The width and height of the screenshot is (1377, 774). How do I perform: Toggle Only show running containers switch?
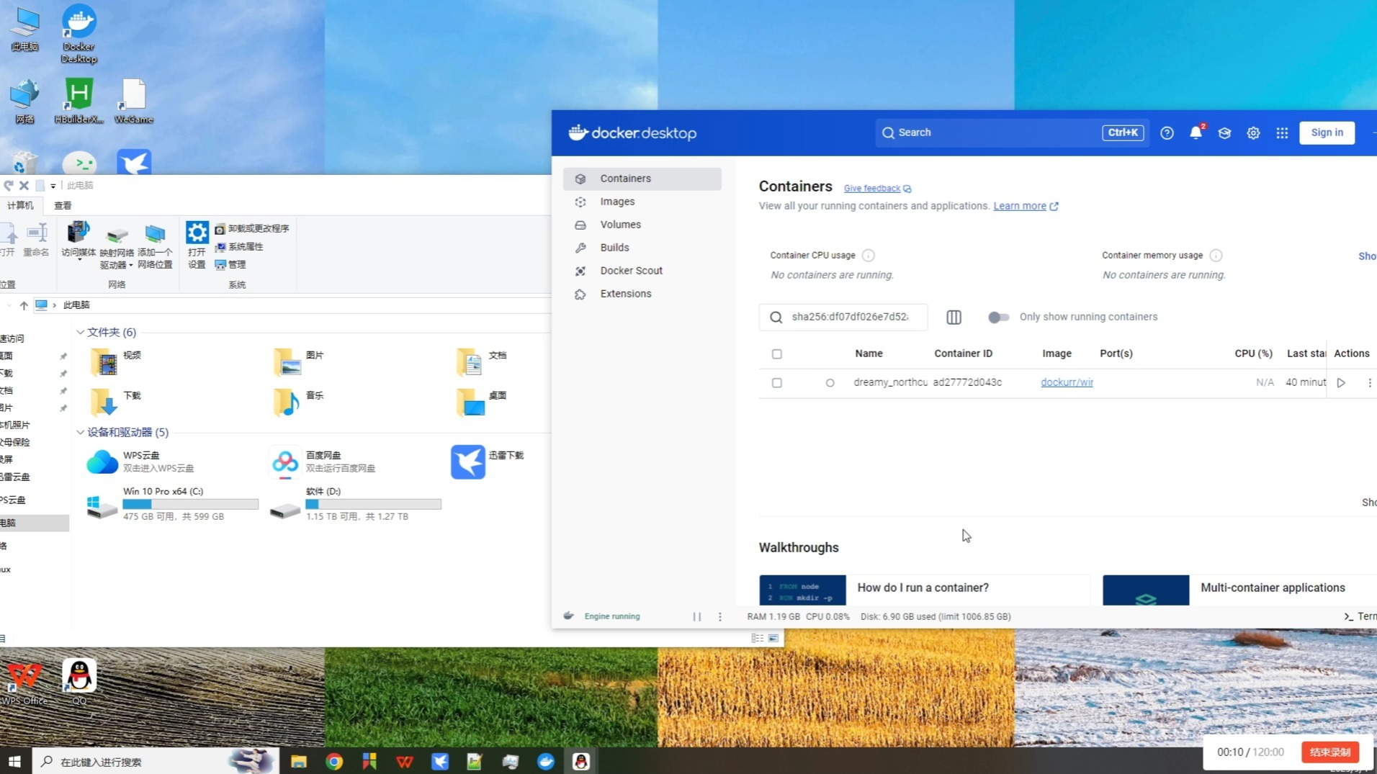point(998,318)
